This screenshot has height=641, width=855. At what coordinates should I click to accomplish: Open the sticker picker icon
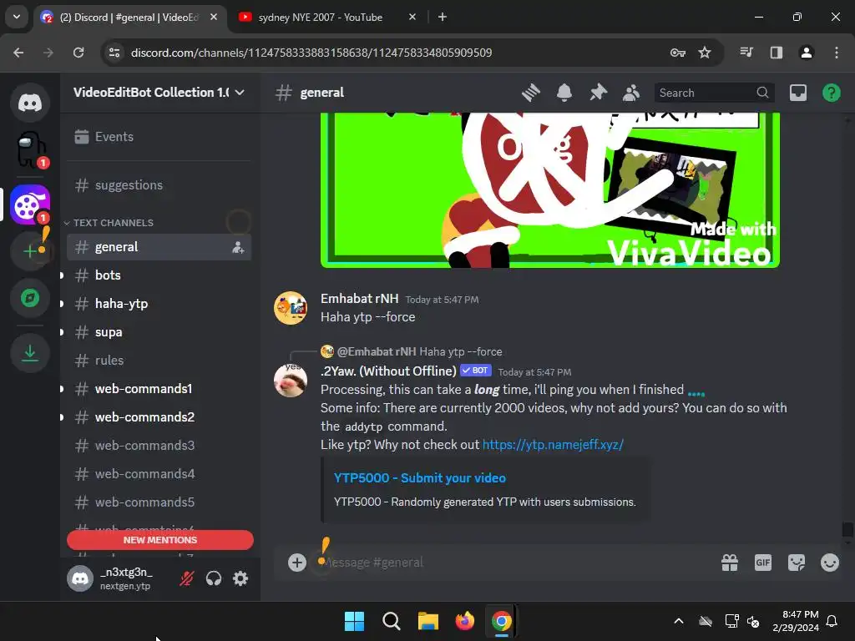796,562
